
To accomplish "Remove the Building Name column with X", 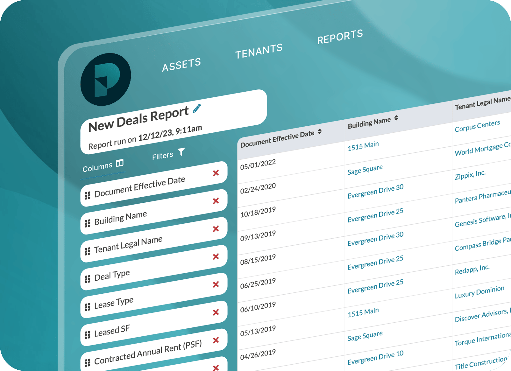I will coord(216,201).
